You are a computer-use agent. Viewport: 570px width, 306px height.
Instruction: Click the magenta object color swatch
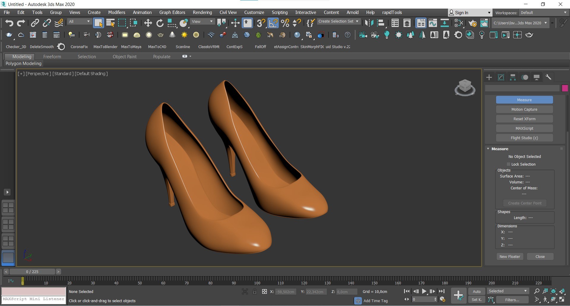pyautogui.click(x=565, y=88)
